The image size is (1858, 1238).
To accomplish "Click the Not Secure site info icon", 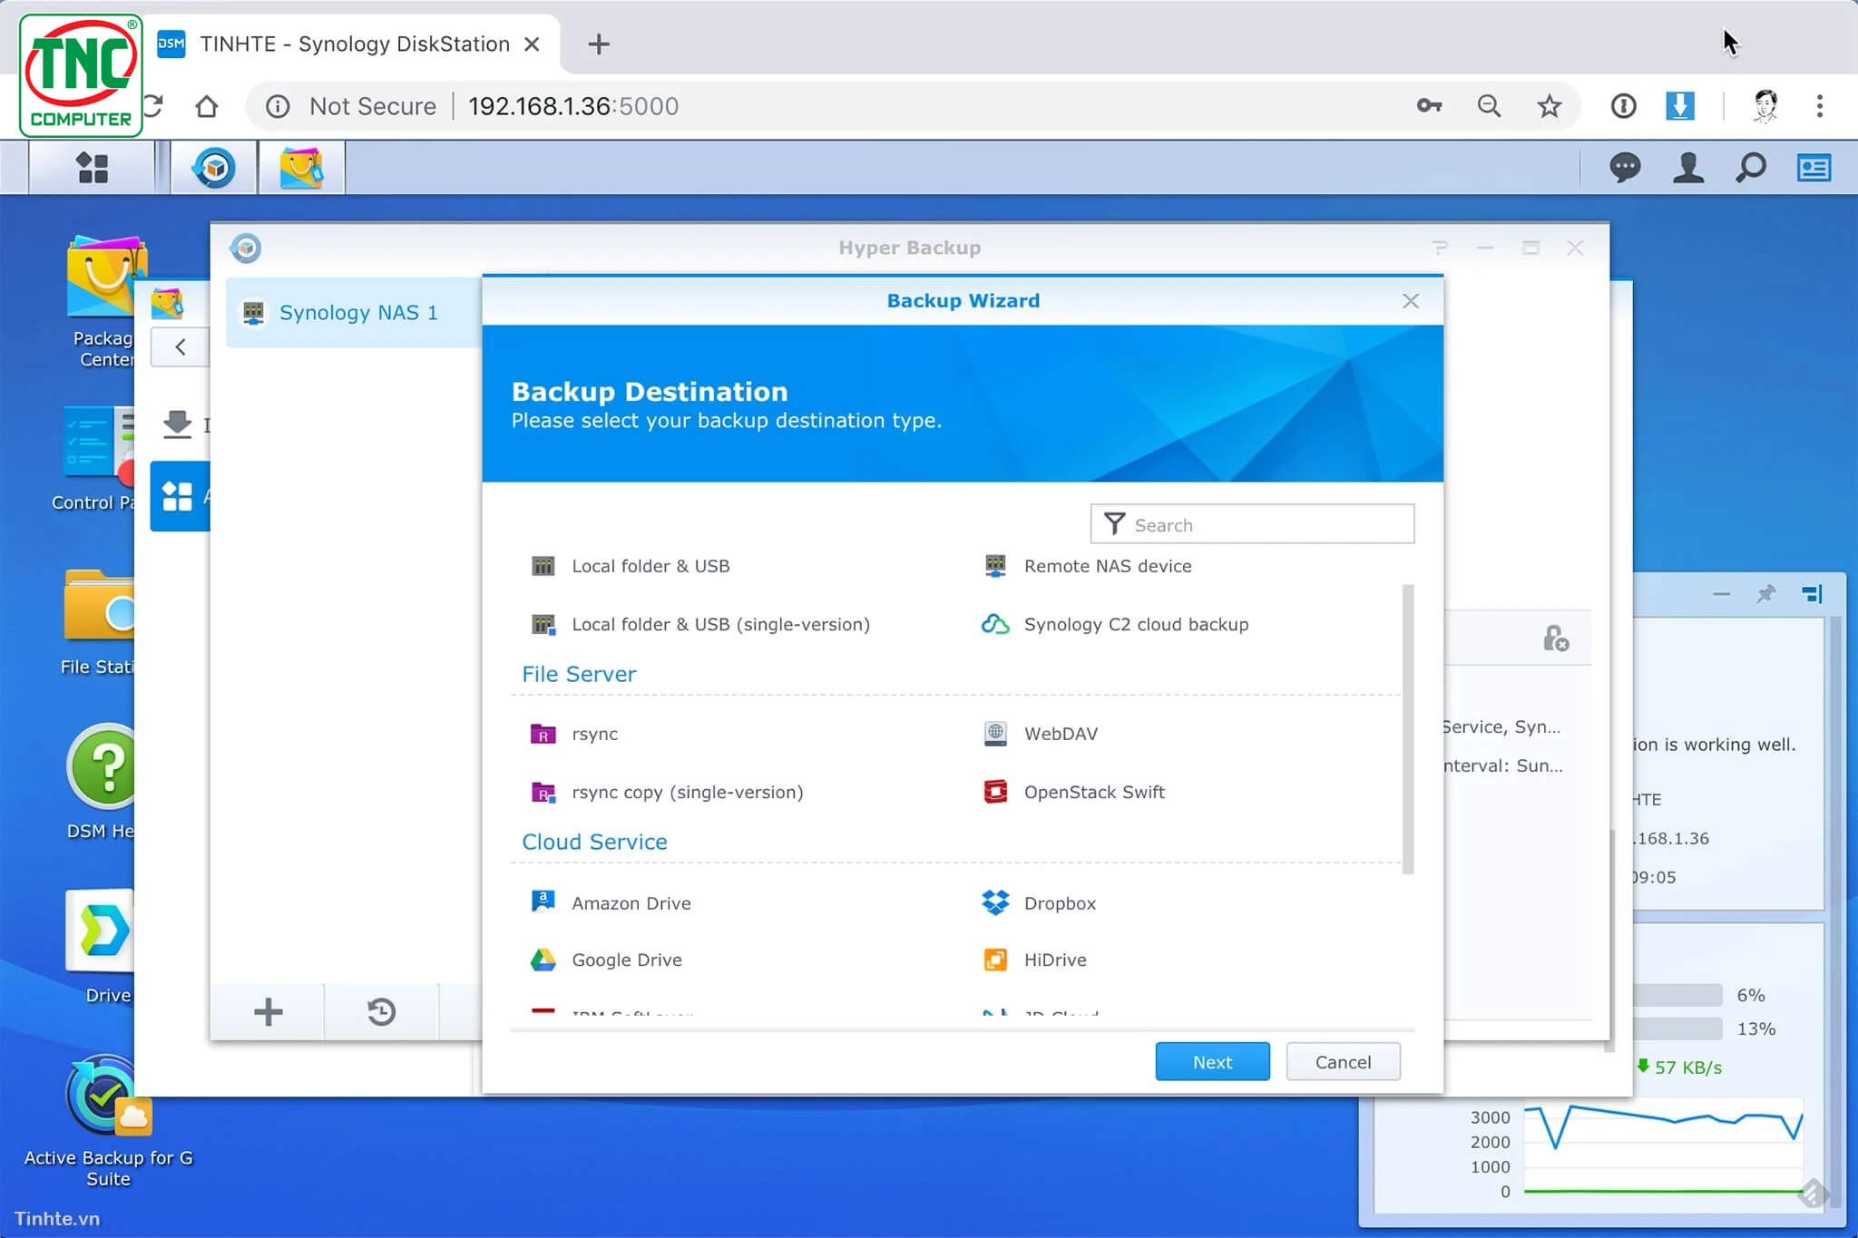I will [278, 106].
